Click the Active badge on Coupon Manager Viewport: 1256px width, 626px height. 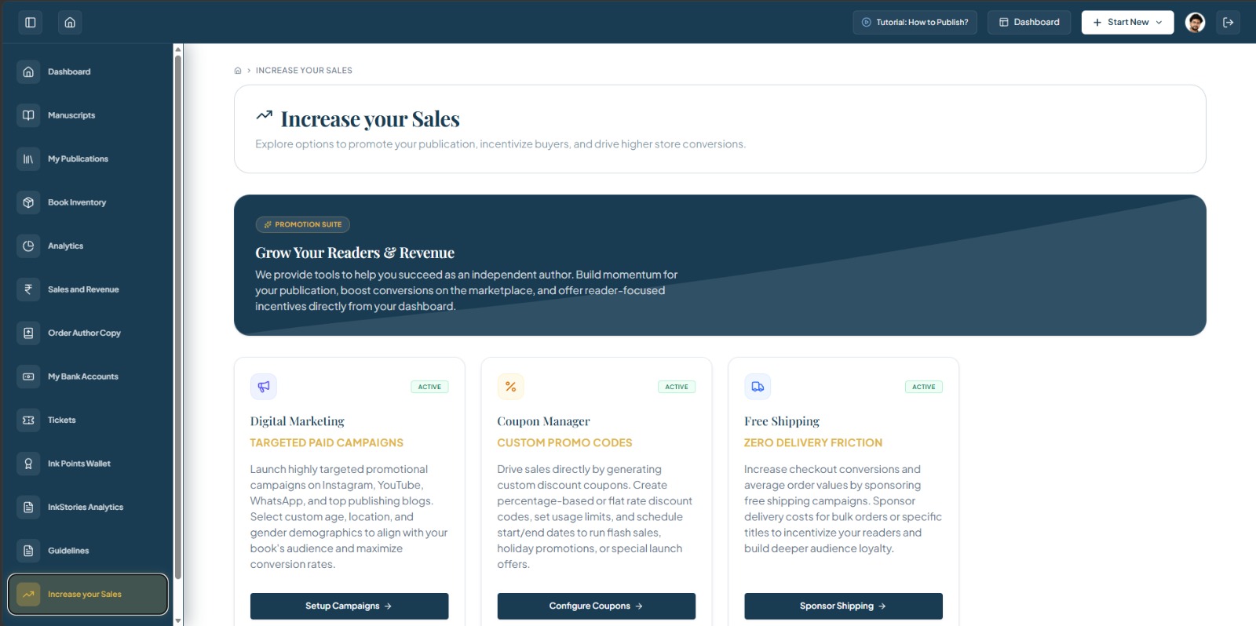point(677,387)
